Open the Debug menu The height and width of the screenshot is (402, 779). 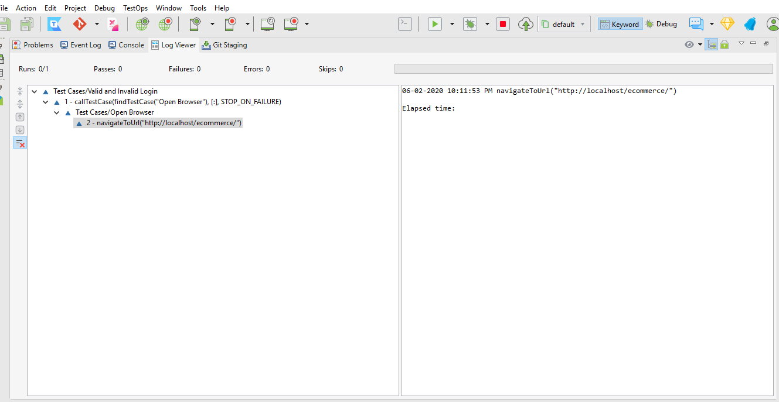pyautogui.click(x=104, y=8)
